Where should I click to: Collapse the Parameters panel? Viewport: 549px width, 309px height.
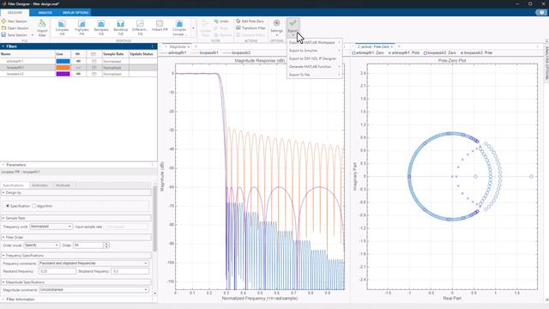[3, 165]
